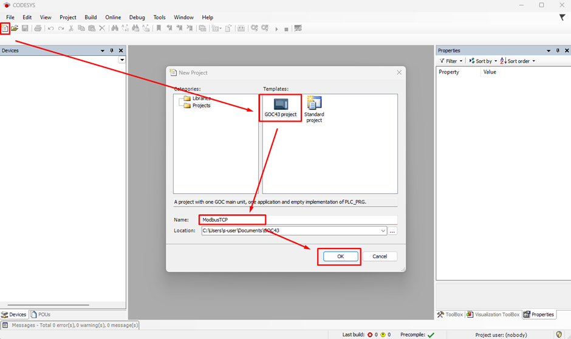The height and width of the screenshot is (339, 571).
Task: Open the Help menu
Action: pyautogui.click(x=208, y=17)
